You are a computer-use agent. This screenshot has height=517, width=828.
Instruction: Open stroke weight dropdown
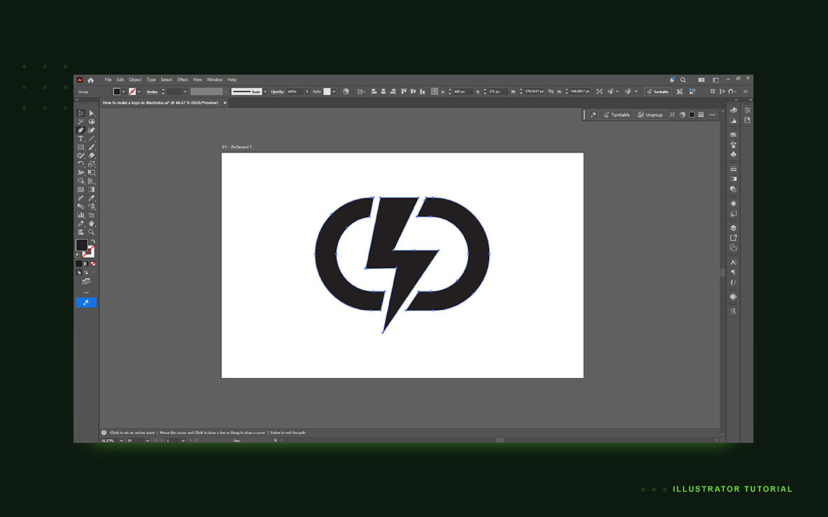click(185, 92)
